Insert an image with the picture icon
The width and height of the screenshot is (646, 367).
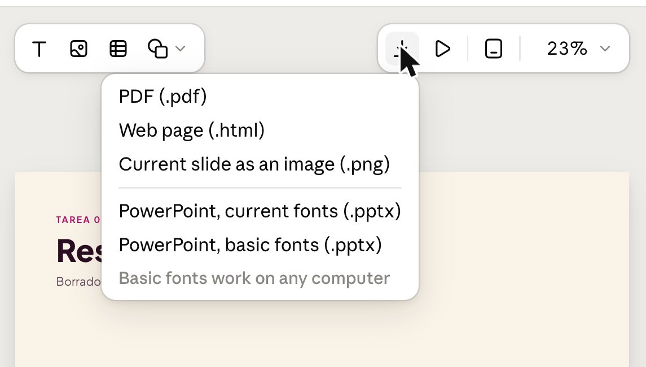[x=78, y=49]
